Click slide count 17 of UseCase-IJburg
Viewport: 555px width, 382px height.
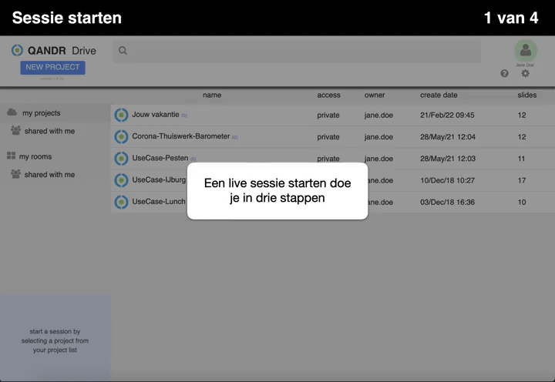[x=522, y=180]
